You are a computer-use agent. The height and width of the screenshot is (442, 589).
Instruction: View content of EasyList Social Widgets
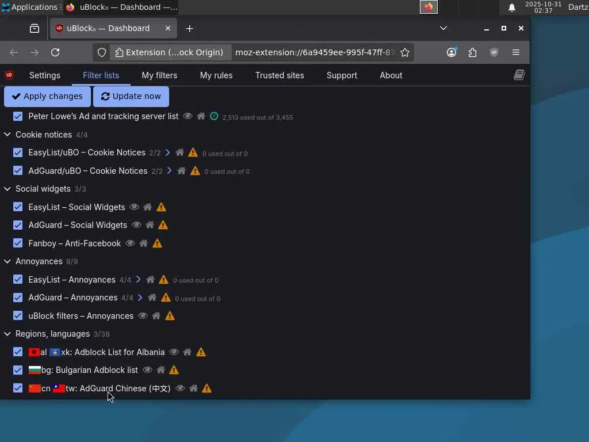point(134,207)
